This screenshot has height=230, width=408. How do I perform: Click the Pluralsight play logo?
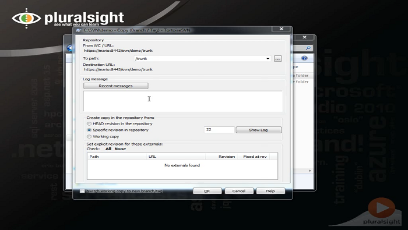pyautogui.click(x=381, y=208)
